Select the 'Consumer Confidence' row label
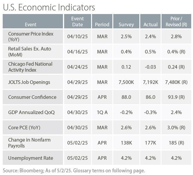 [32, 97]
